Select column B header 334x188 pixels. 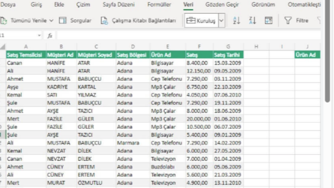(62, 47)
